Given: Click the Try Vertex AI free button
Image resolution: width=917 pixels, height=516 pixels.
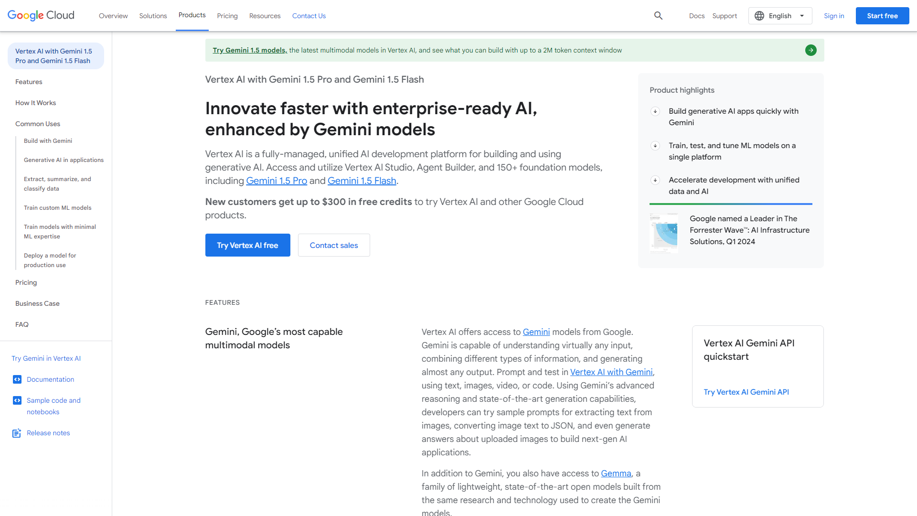Looking at the screenshot, I should (x=247, y=245).
